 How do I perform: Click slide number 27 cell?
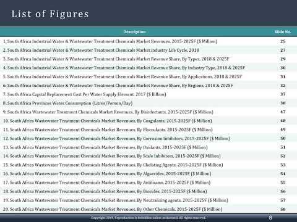pos(283,50)
